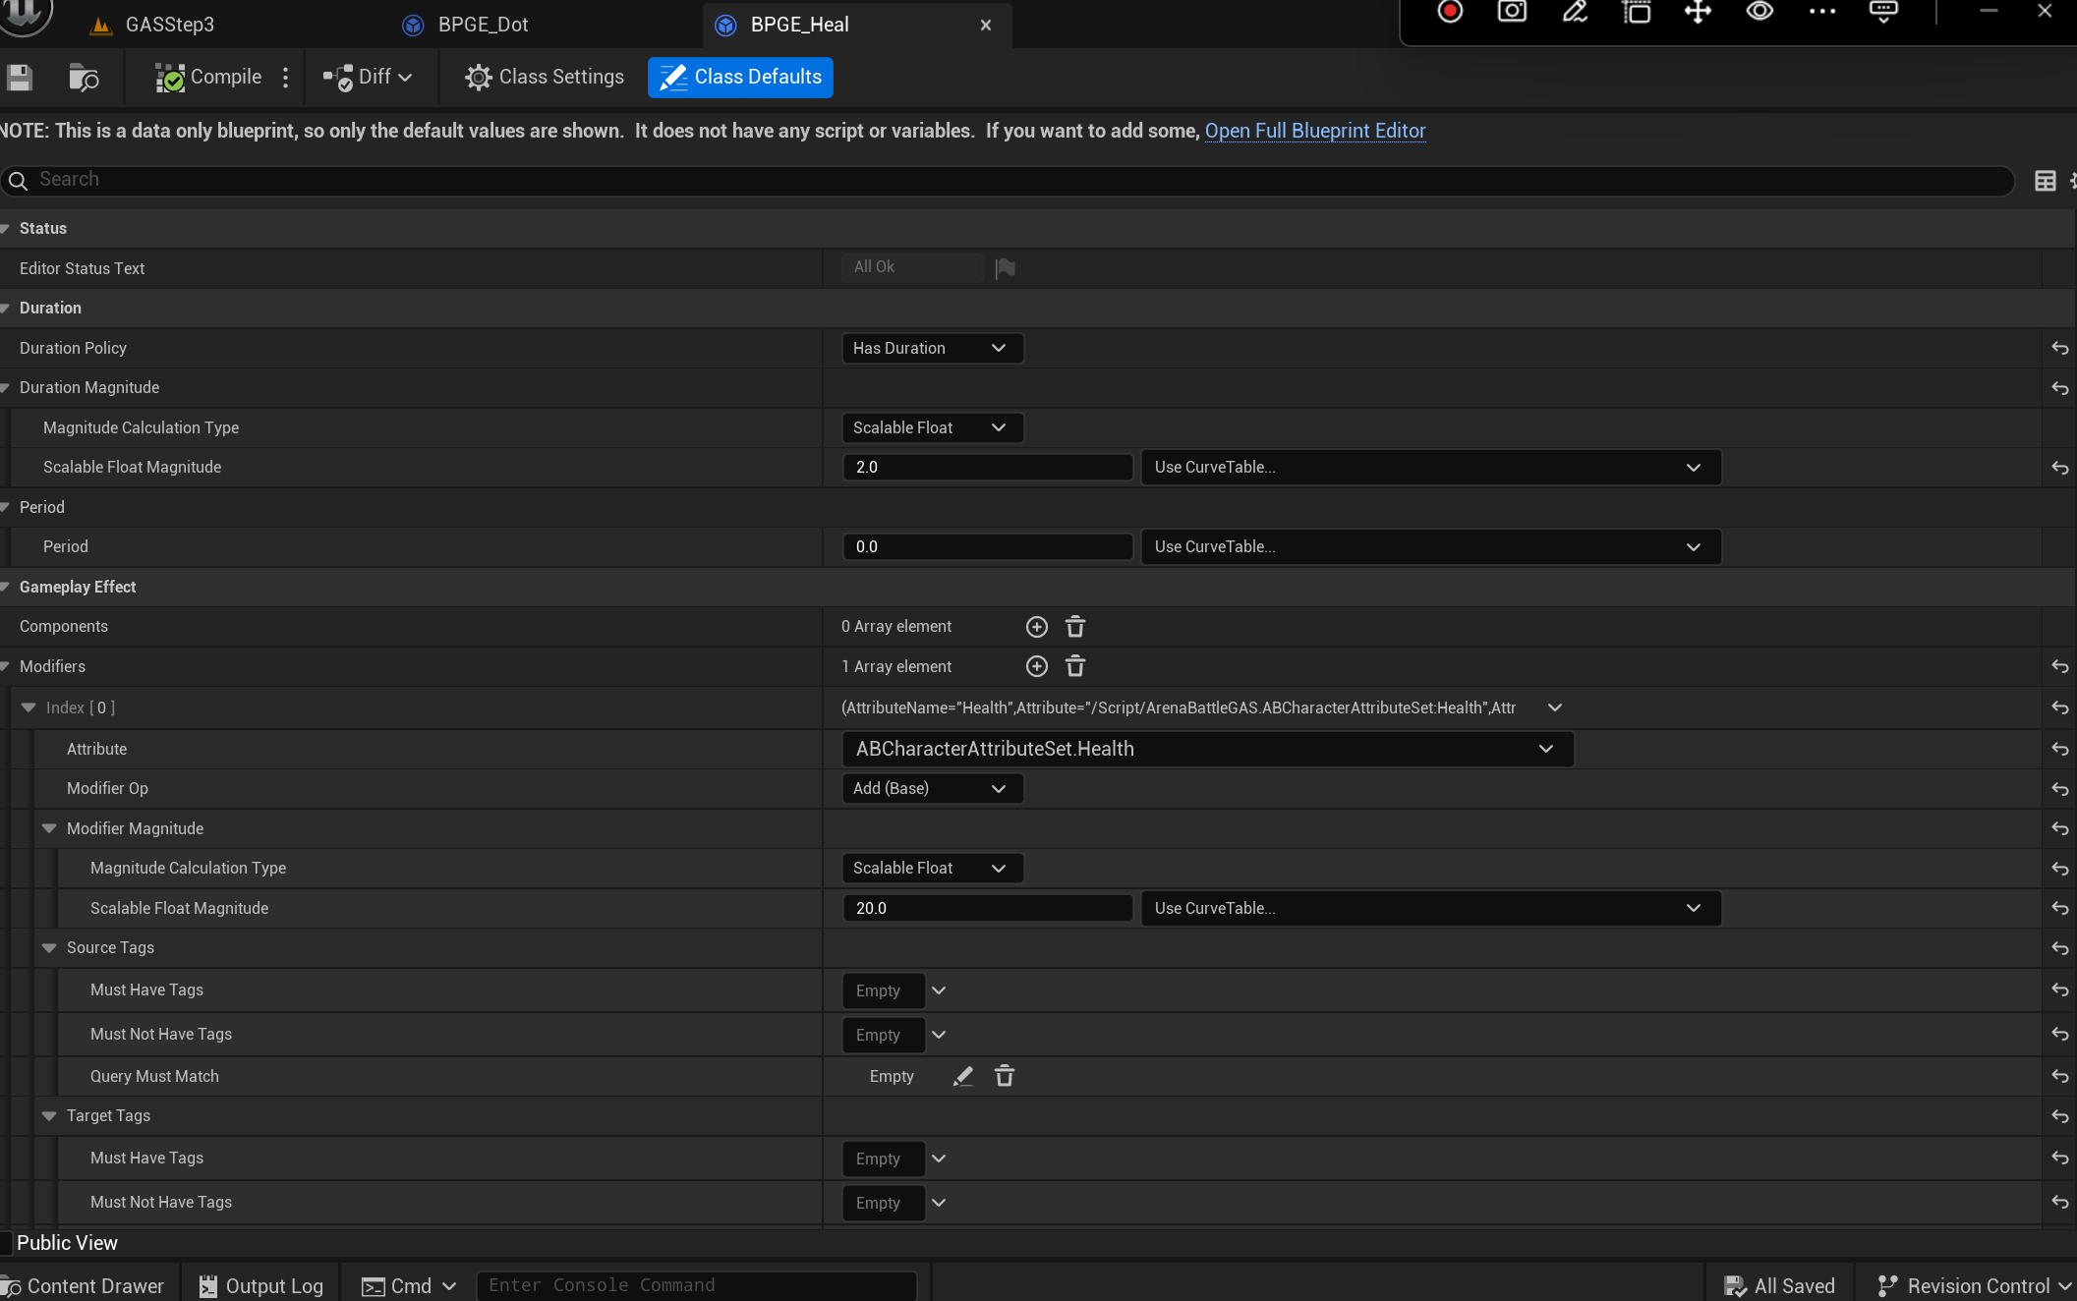Reset modifier Scalable Float Magnitude value
The width and height of the screenshot is (2077, 1301).
tap(2059, 909)
